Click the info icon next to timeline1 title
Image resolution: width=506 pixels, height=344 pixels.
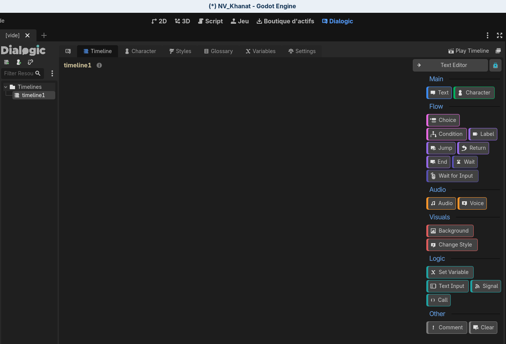[x=99, y=65]
